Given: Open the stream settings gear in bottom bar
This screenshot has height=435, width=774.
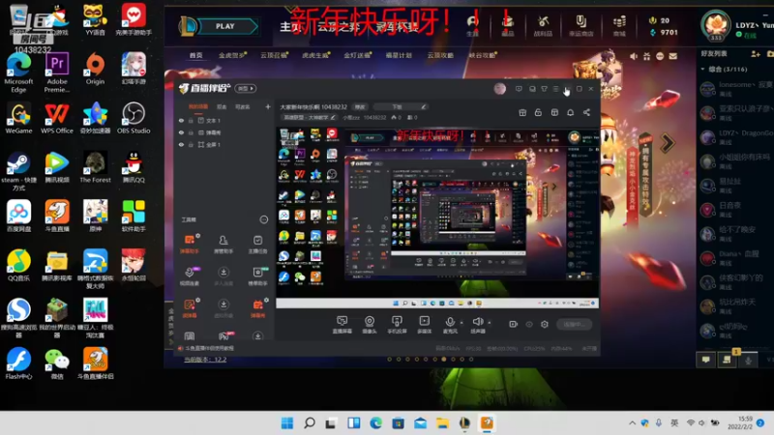Looking at the screenshot, I should pyautogui.click(x=545, y=324).
